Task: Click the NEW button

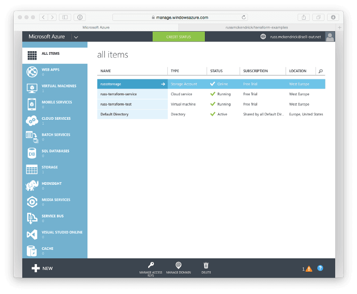Action: coord(41,268)
